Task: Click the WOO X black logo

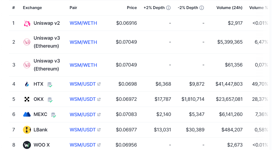Action: (27, 145)
